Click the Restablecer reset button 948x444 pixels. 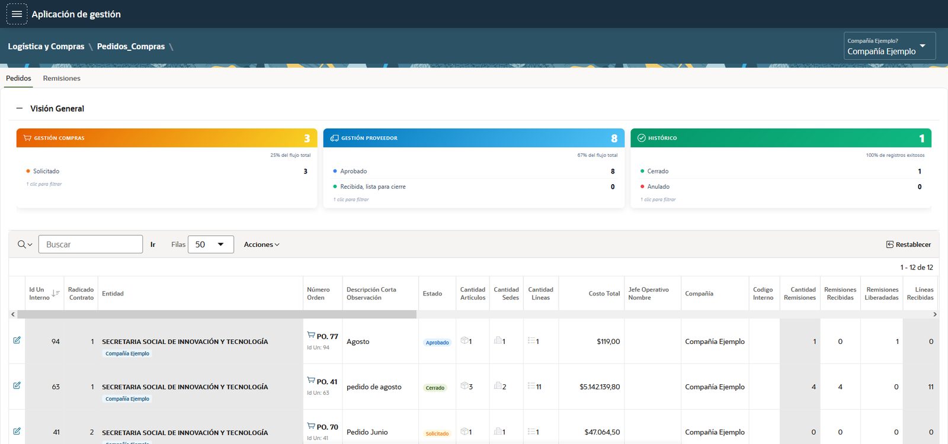pos(908,244)
